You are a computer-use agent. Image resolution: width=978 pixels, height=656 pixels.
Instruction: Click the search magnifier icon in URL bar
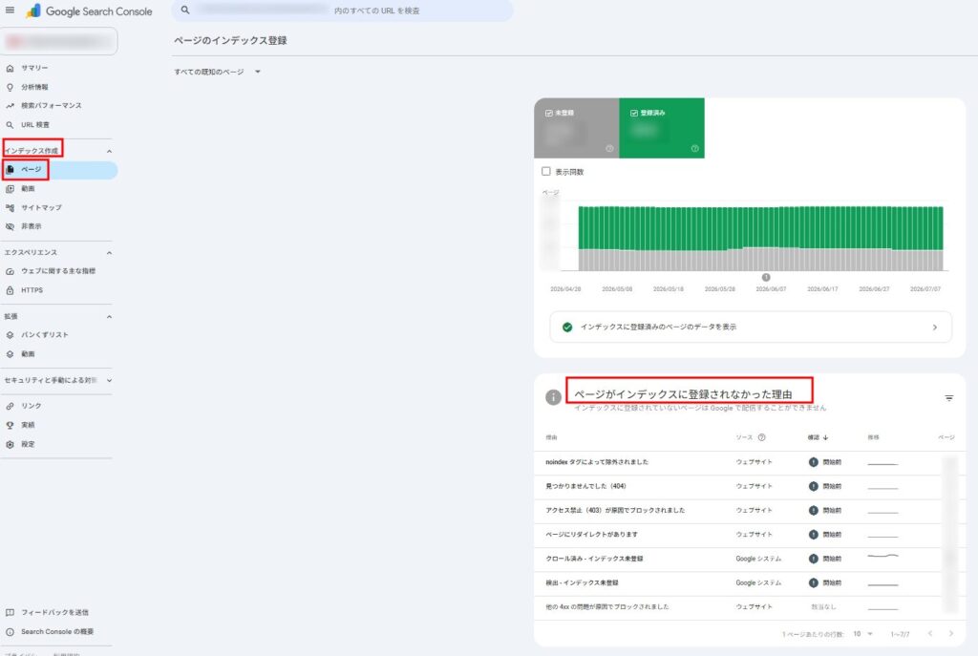(185, 10)
